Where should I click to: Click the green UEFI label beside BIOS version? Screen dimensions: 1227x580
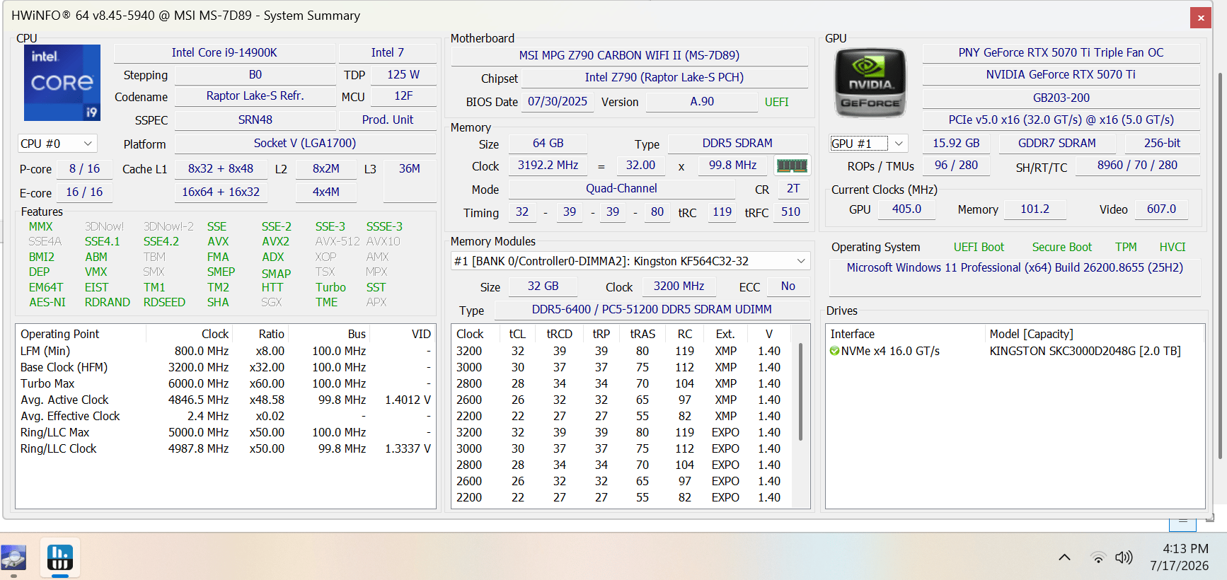(x=776, y=102)
